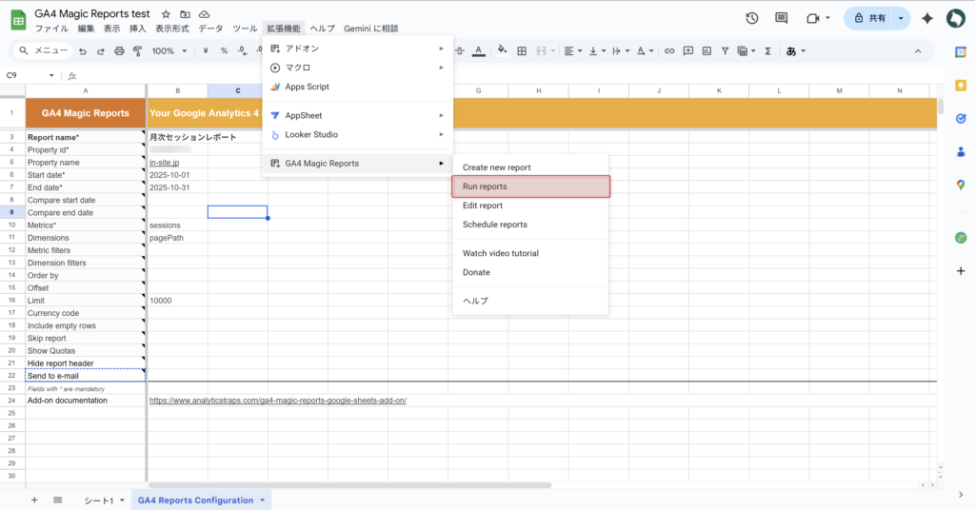Star the GA4 Magic Reports test document

[166, 13]
